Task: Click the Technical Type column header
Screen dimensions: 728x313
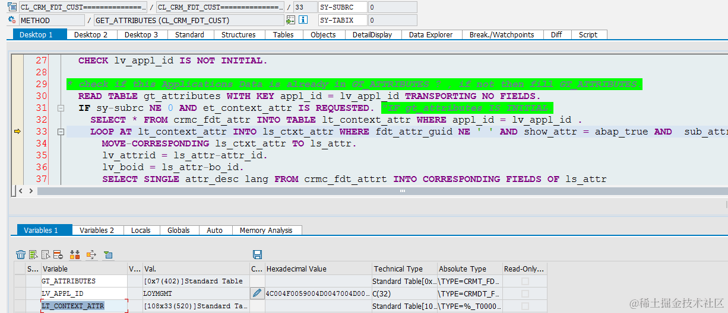Action: point(404,269)
